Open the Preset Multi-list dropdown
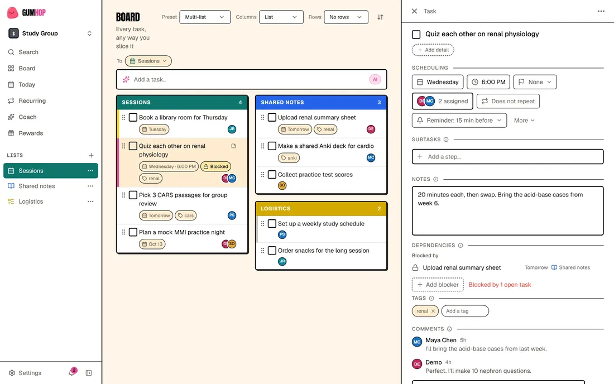This screenshot has height=384, width=614. (205, 17)
